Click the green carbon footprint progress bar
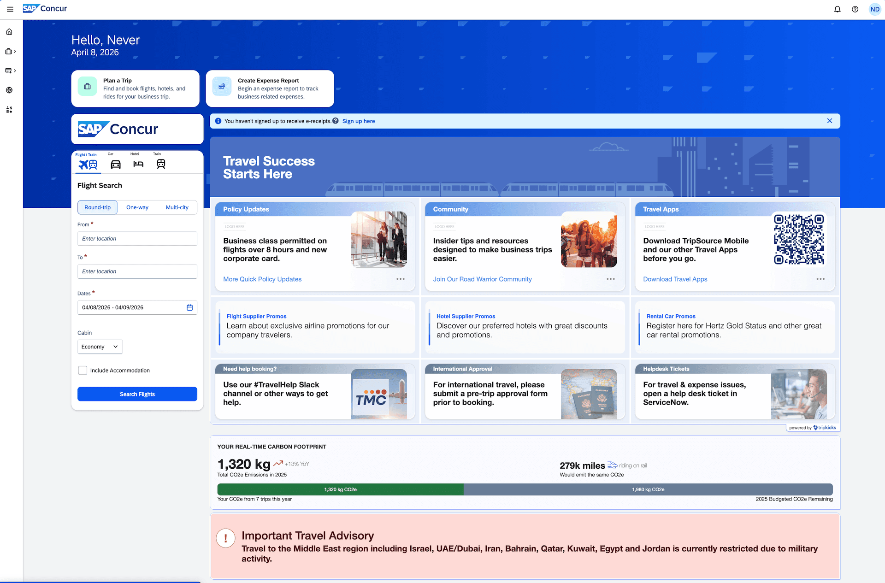This screenshot has width=885, height=583. pyautogui.click(x=340, y=489)
